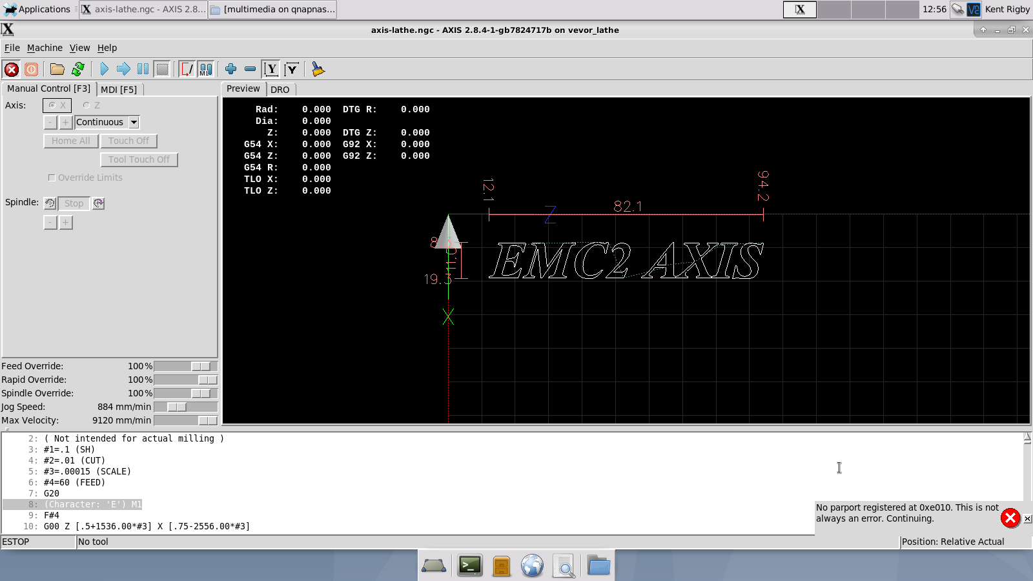Select G-code line 7 G20

point(52,493)
